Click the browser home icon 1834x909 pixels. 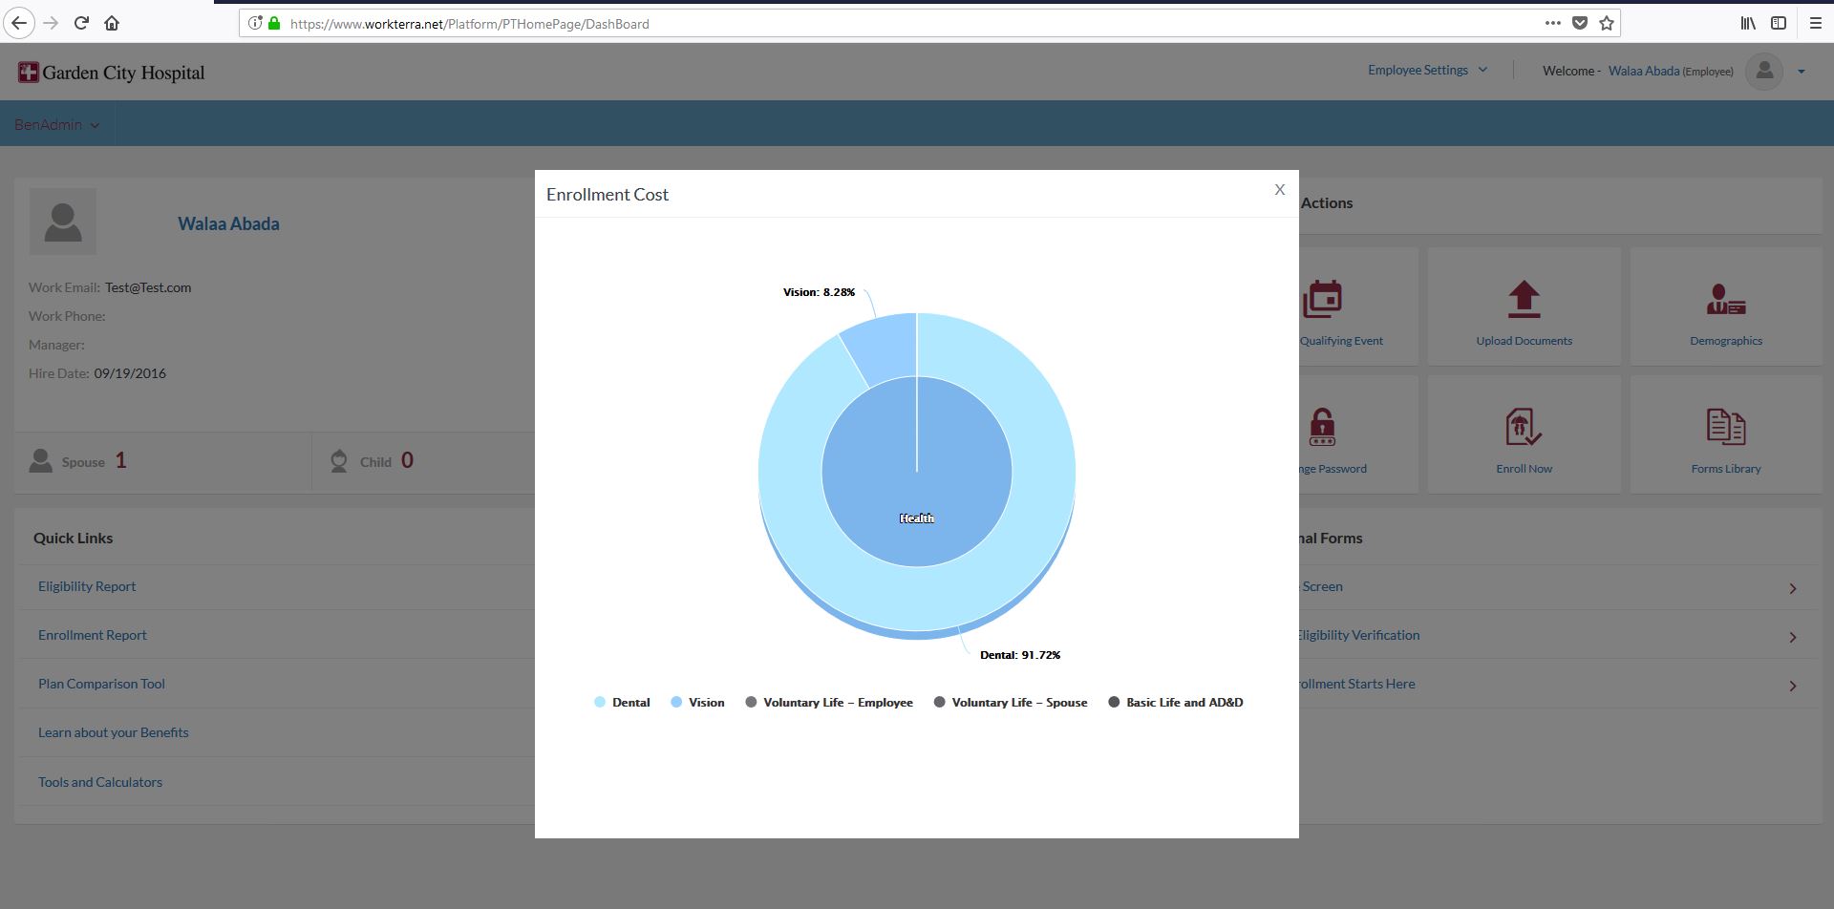pyautogui.click(x=112, y=23)
